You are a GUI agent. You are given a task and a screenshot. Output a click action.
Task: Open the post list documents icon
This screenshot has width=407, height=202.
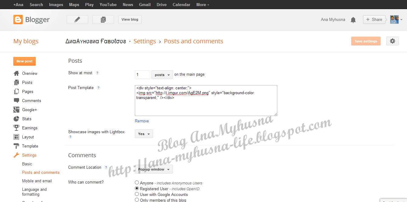coord(103,19)
